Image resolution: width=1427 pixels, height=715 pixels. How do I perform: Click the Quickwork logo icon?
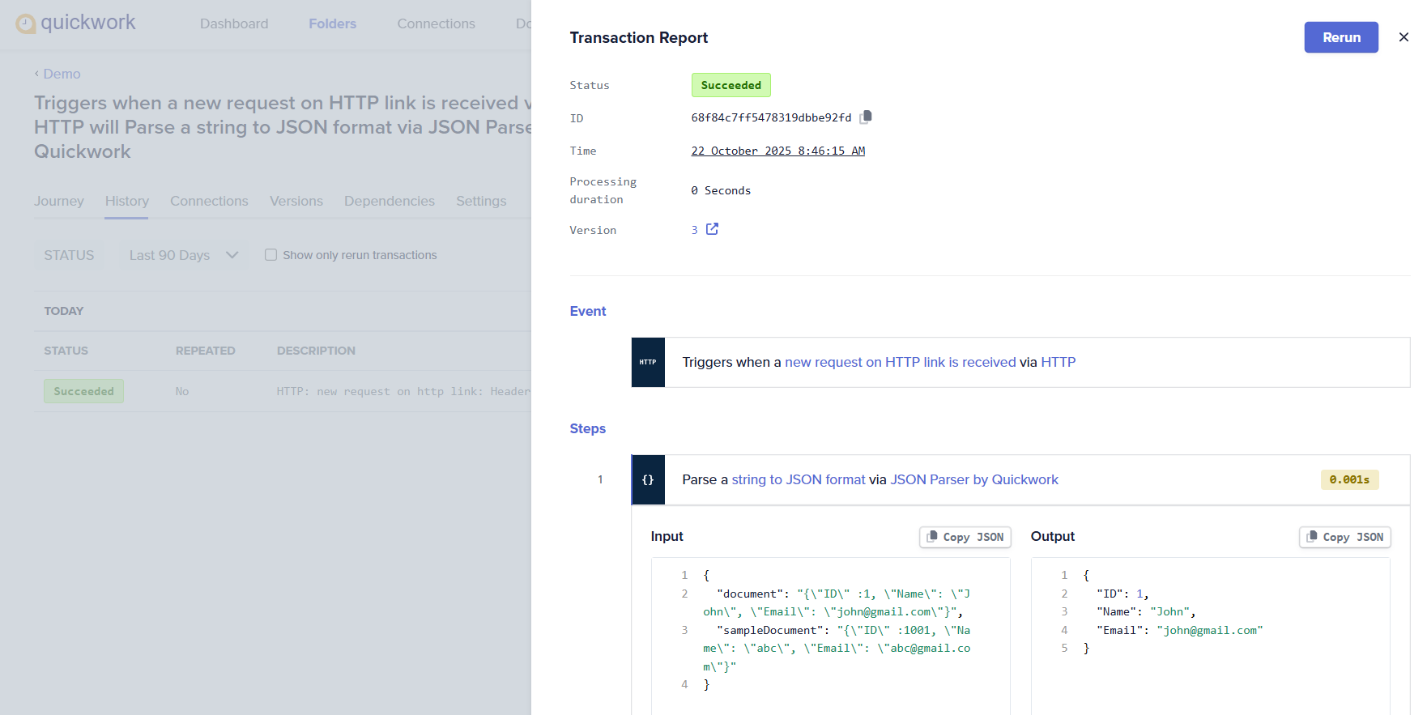(x=26, y=23)
